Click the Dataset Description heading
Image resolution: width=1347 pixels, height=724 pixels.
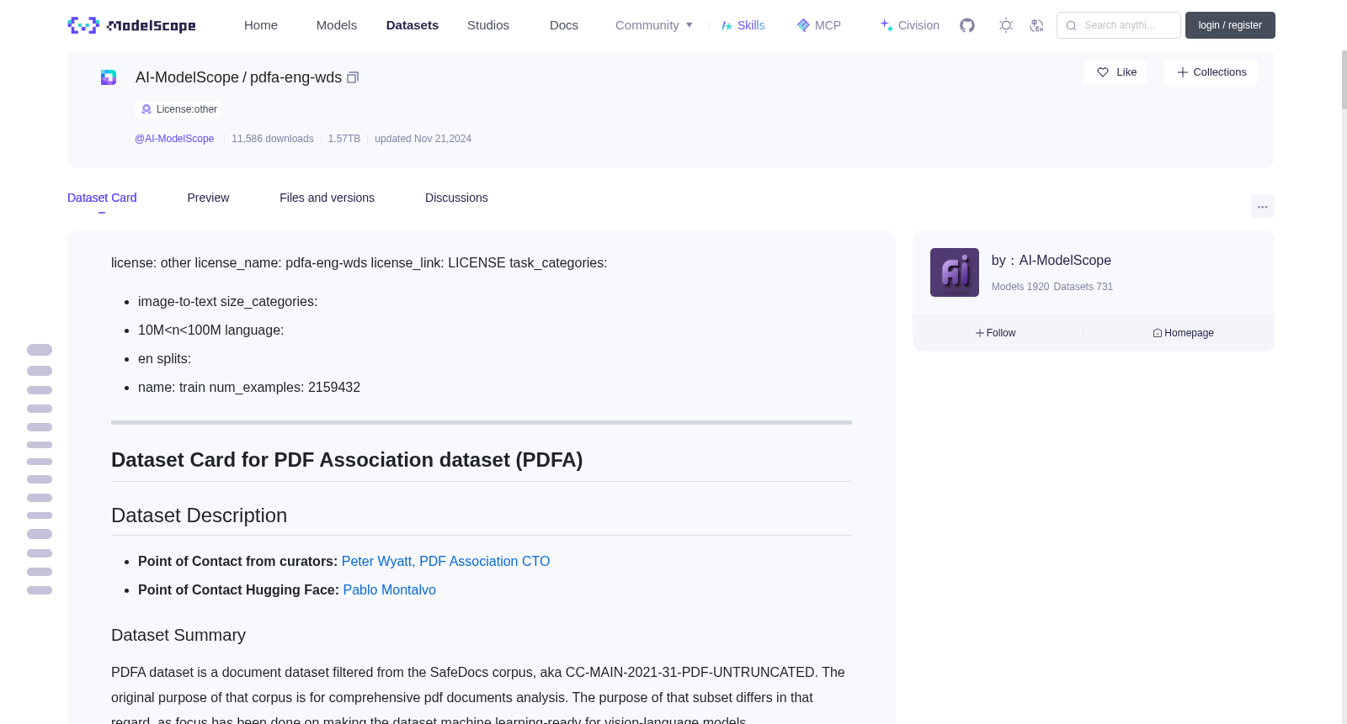click(200, 515)
